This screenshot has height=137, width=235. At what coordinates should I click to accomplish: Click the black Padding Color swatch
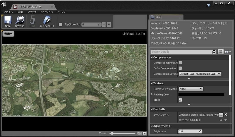(x=201, y=95)
